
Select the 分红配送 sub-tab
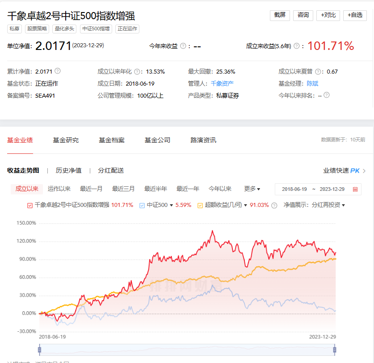(111, 170)
